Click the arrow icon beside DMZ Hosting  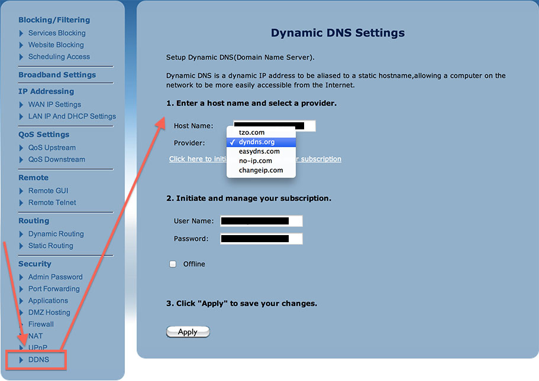pyautogui.click(x=21, y=312)
